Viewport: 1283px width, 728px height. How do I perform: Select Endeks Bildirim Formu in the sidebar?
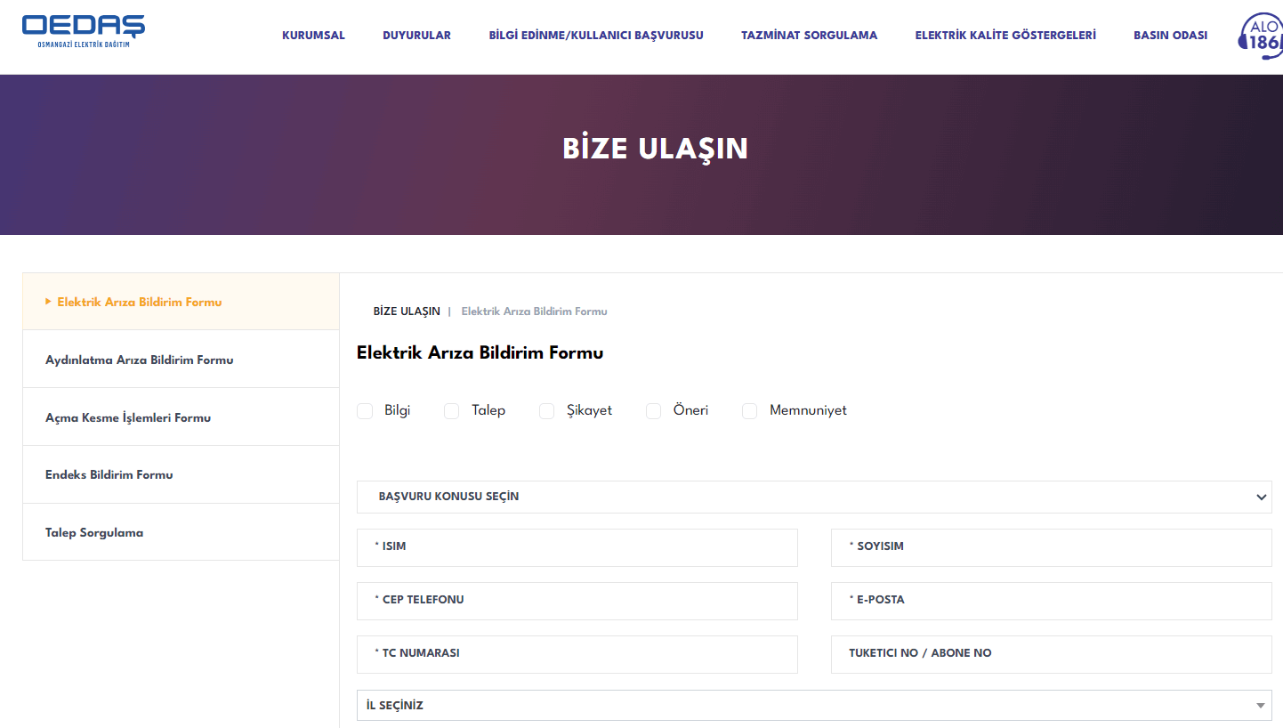109,474
